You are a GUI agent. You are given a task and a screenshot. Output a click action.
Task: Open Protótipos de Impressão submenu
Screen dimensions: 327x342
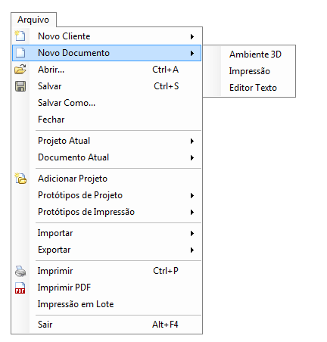pos(107,212)
